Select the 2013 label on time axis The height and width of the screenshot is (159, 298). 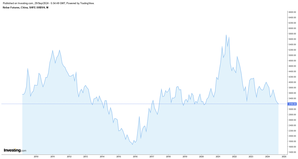[x=86, y=157]
